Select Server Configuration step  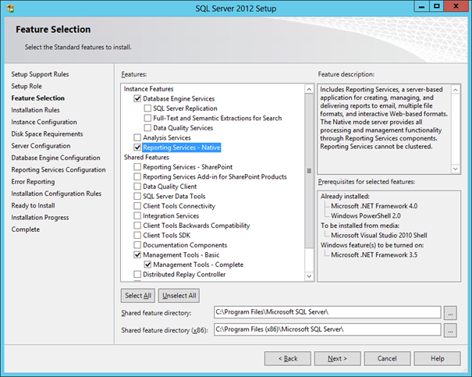tap(41, 146)
